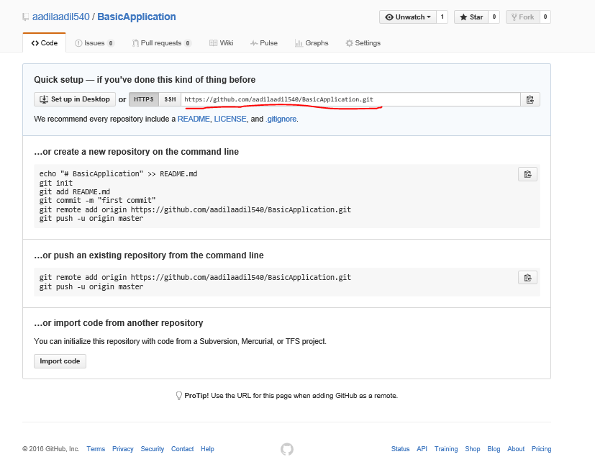Open the Pulse section
Image resolution: width=595 pixels, height=462 pixels.
click(x=264, y=42)
